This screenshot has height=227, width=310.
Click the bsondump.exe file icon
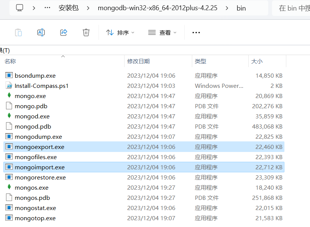(9, 75)
